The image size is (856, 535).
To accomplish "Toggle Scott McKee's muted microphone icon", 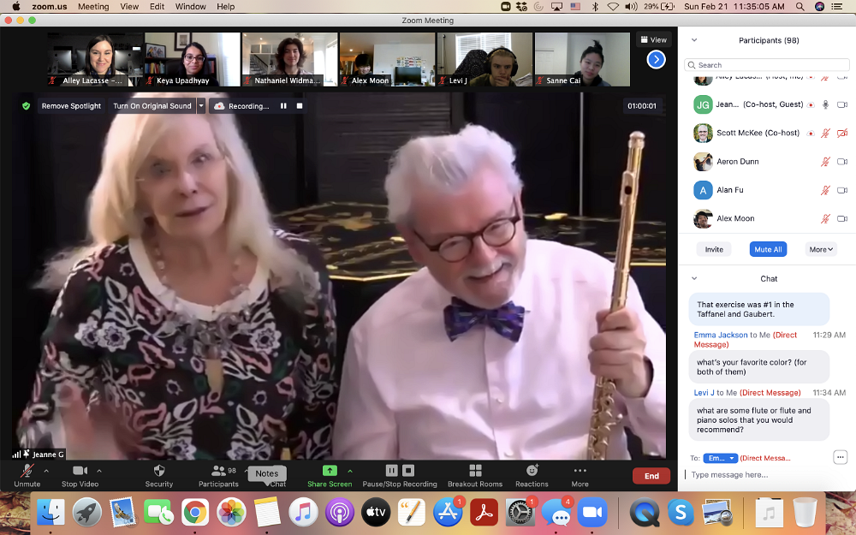I will coord(825,133).
